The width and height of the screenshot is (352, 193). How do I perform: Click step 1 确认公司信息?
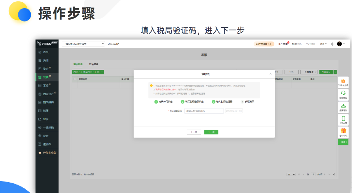(163, 102)
